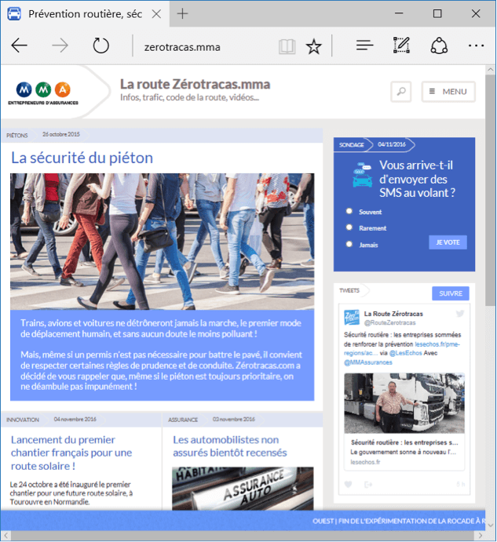
Task: Follow via the SUIVRE button
Action: [450, 293]
